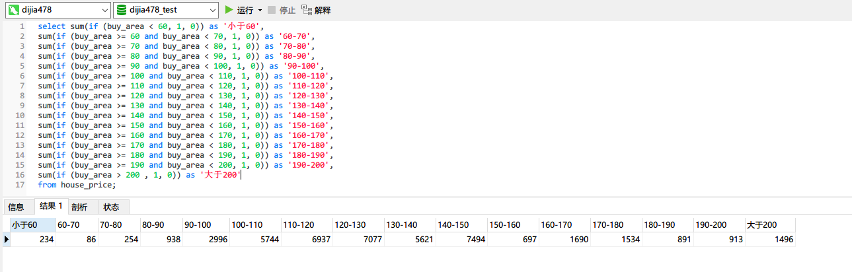Switch to the 剖析 tab
852x272 pixels.
(79, 207)
